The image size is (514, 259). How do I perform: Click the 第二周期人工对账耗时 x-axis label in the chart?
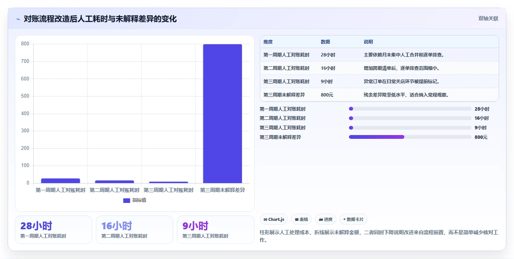(x=114, y=190)
